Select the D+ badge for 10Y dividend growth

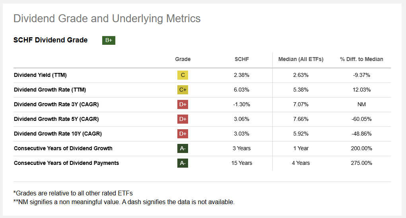pyautogui.click(x=183, y=134)
